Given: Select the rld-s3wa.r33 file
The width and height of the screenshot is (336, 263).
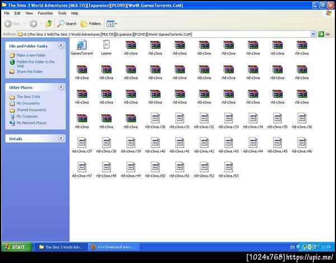Looking at the screenshot, I should pos(228,121).
